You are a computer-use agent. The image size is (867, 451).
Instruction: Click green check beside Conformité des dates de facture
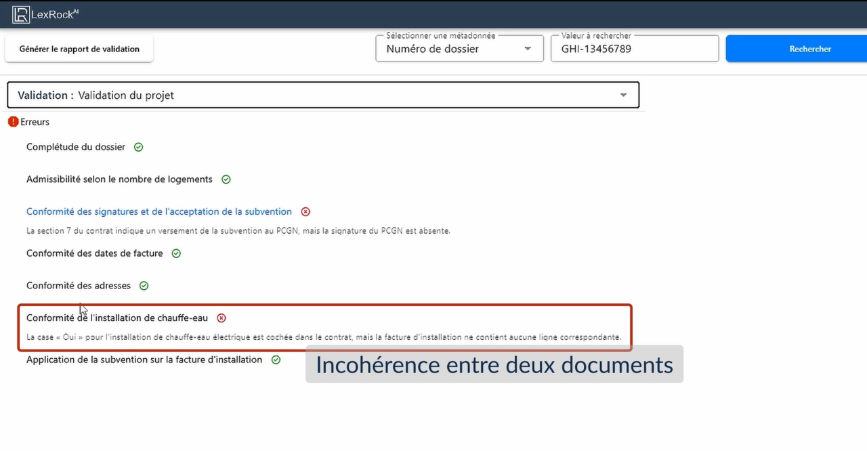click(176, 253)
